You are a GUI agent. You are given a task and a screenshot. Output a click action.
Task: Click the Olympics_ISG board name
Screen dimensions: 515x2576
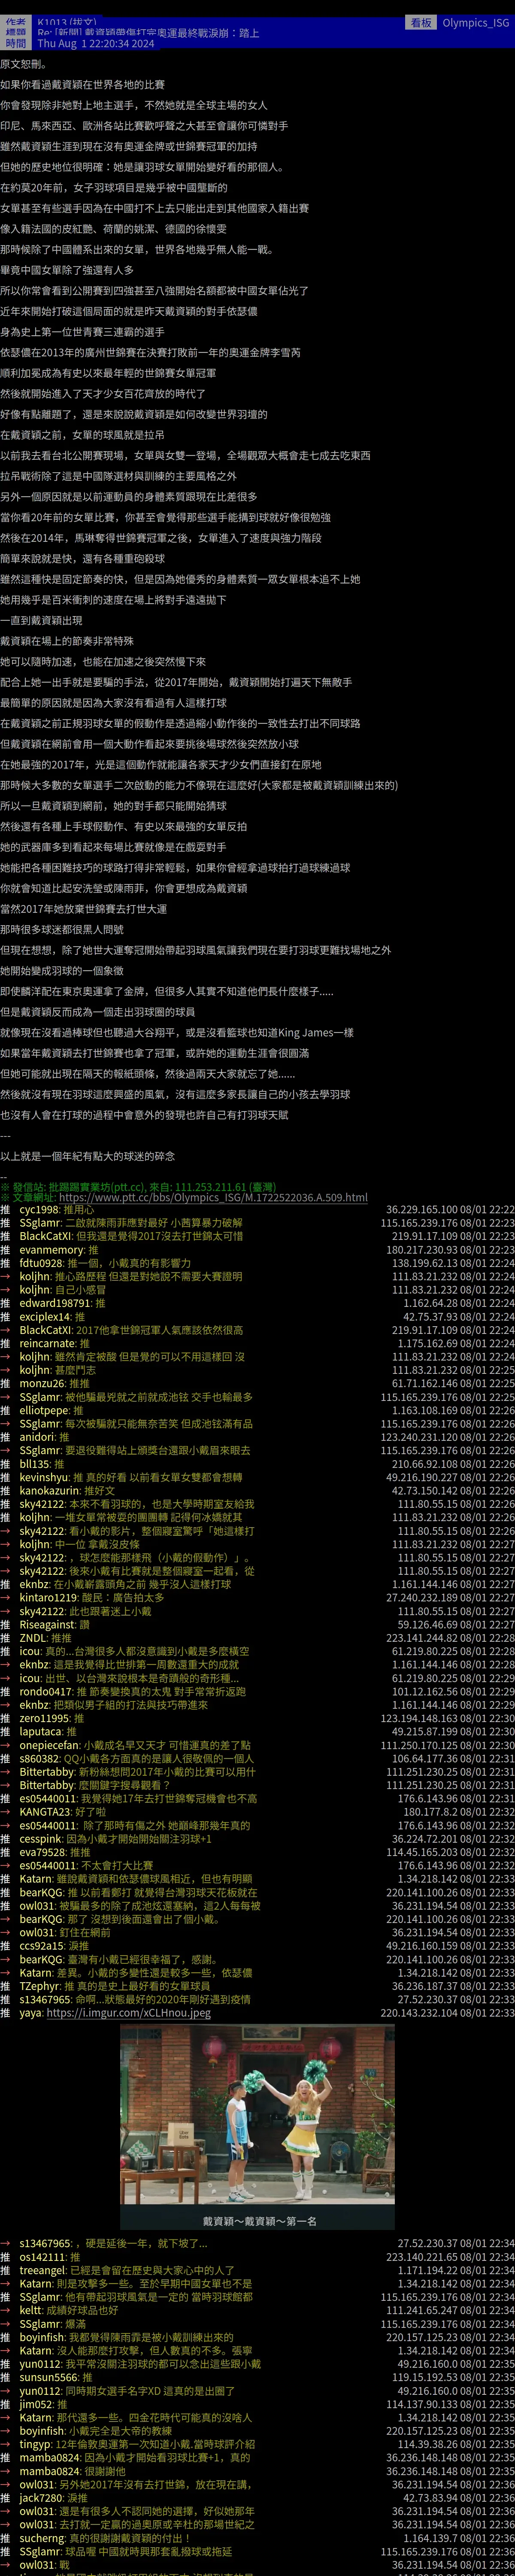[x=475, y=22]
